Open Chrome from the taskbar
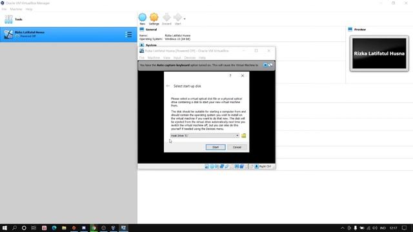 94,228
